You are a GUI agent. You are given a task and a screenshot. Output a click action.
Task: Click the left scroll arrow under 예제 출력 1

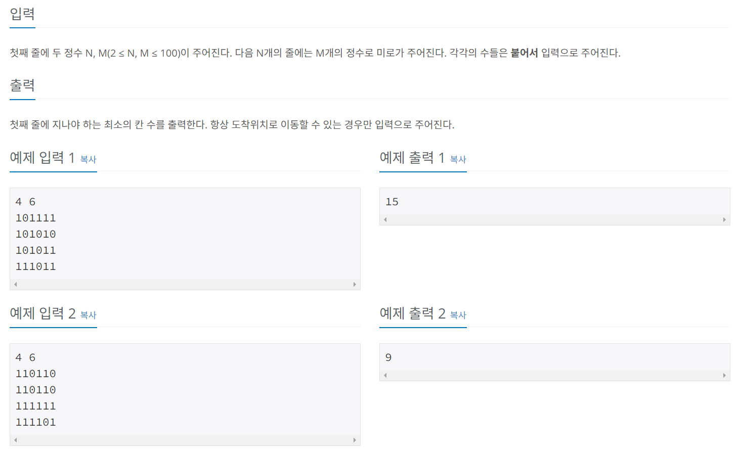tap(385, 219)
